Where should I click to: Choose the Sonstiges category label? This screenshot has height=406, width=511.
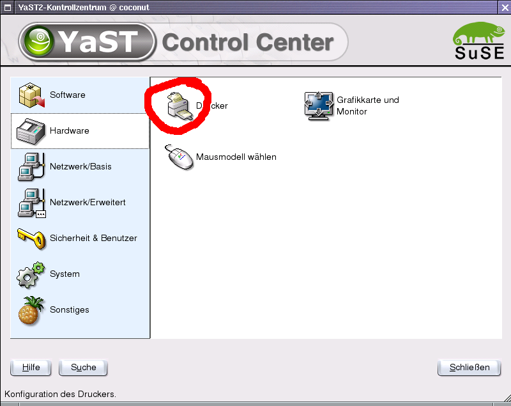70,310
